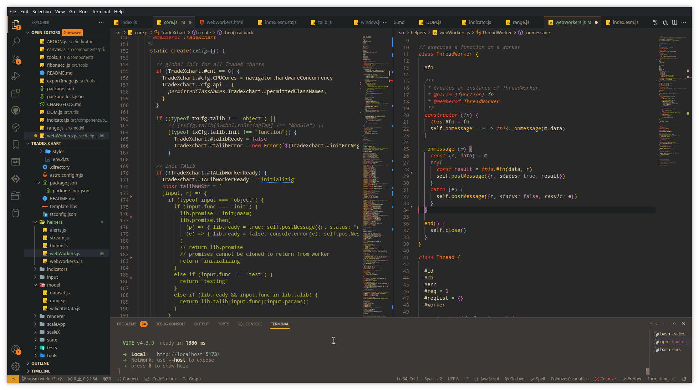699x390 pixels.
Task: Click wasm-worker branch in status bar
Action: point(39,379)
